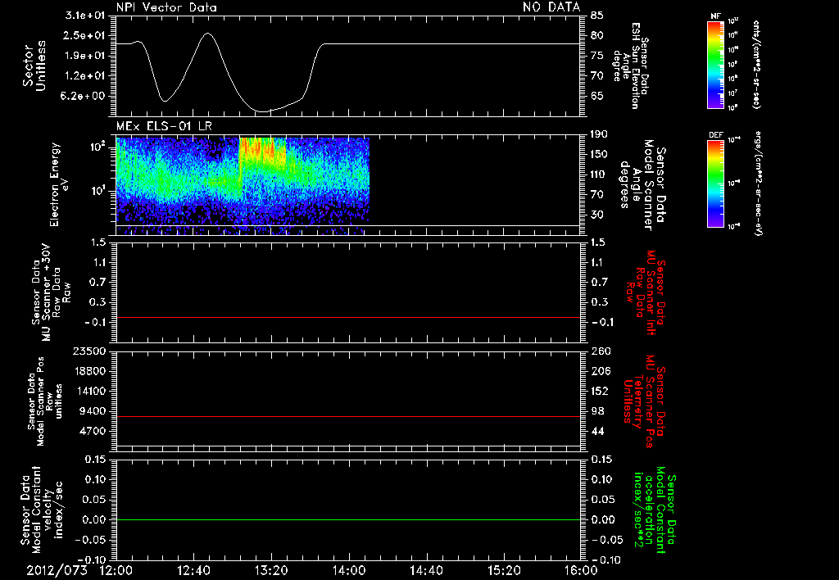Click the 14:40 time axis label
Screen dimensions: 839x580
(426, 570)
